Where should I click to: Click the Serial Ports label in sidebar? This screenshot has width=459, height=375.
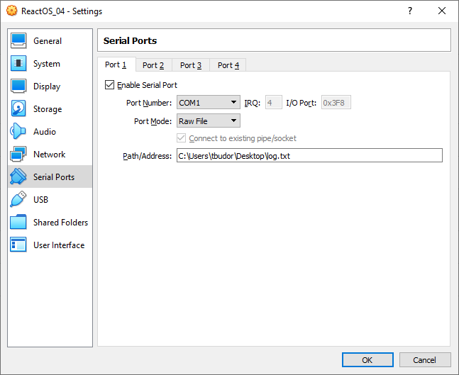pyautogui.click(x=54, y=177)
